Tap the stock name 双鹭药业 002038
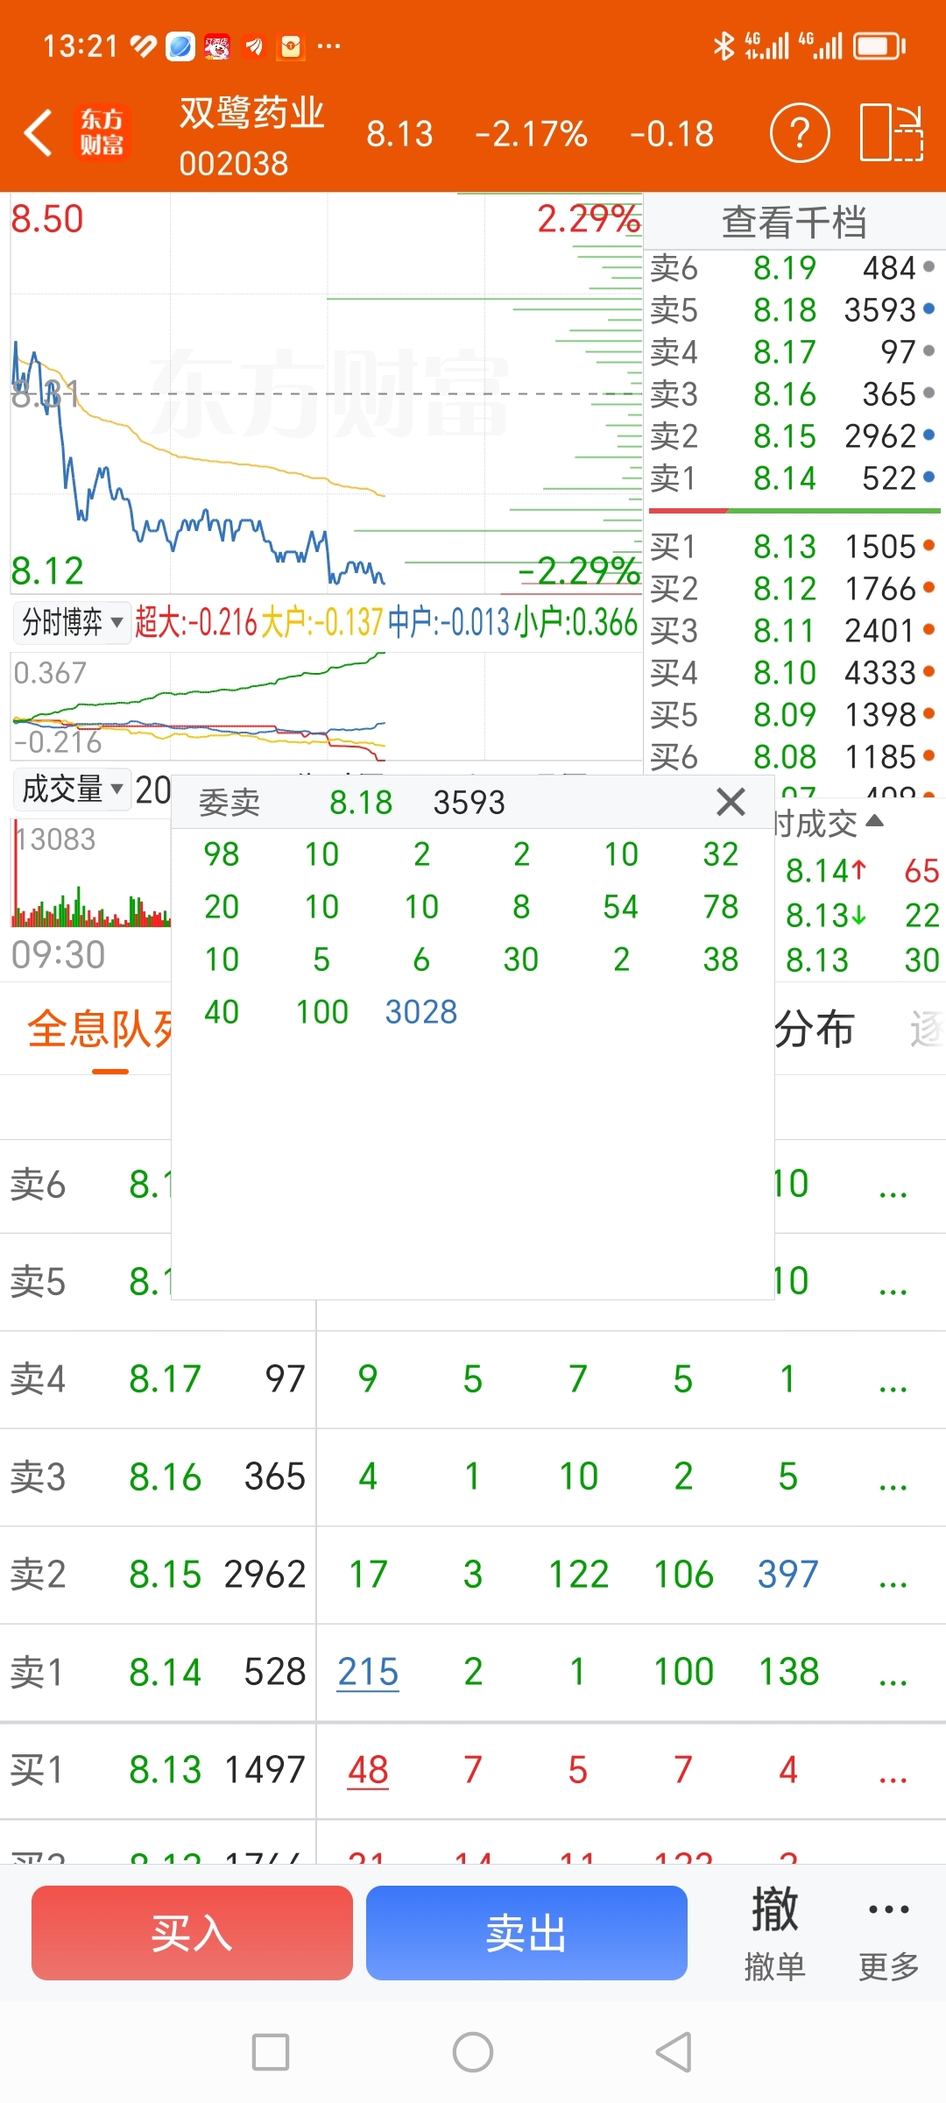This screenshot has height=2103, width=946. [251, 136]
